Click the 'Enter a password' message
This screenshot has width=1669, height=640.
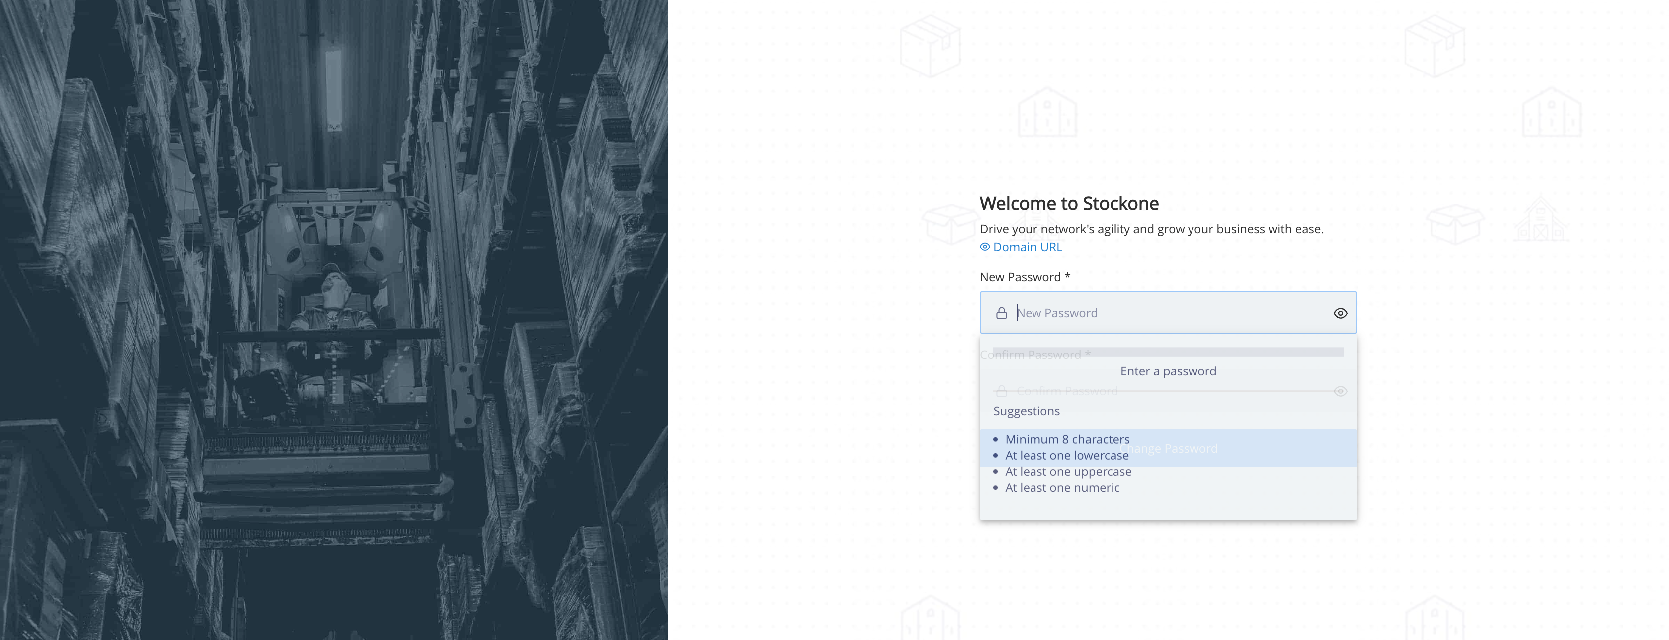tap(1168, 371)
